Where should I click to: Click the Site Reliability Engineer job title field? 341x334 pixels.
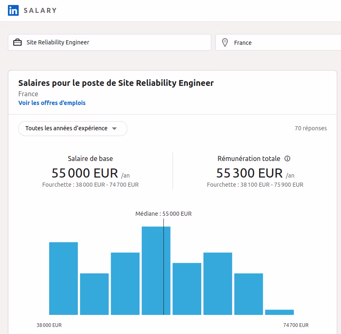click(x=116, y=42)
